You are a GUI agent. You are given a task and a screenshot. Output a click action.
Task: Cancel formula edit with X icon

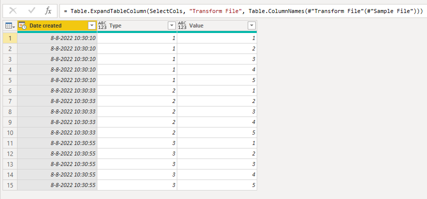13,11
